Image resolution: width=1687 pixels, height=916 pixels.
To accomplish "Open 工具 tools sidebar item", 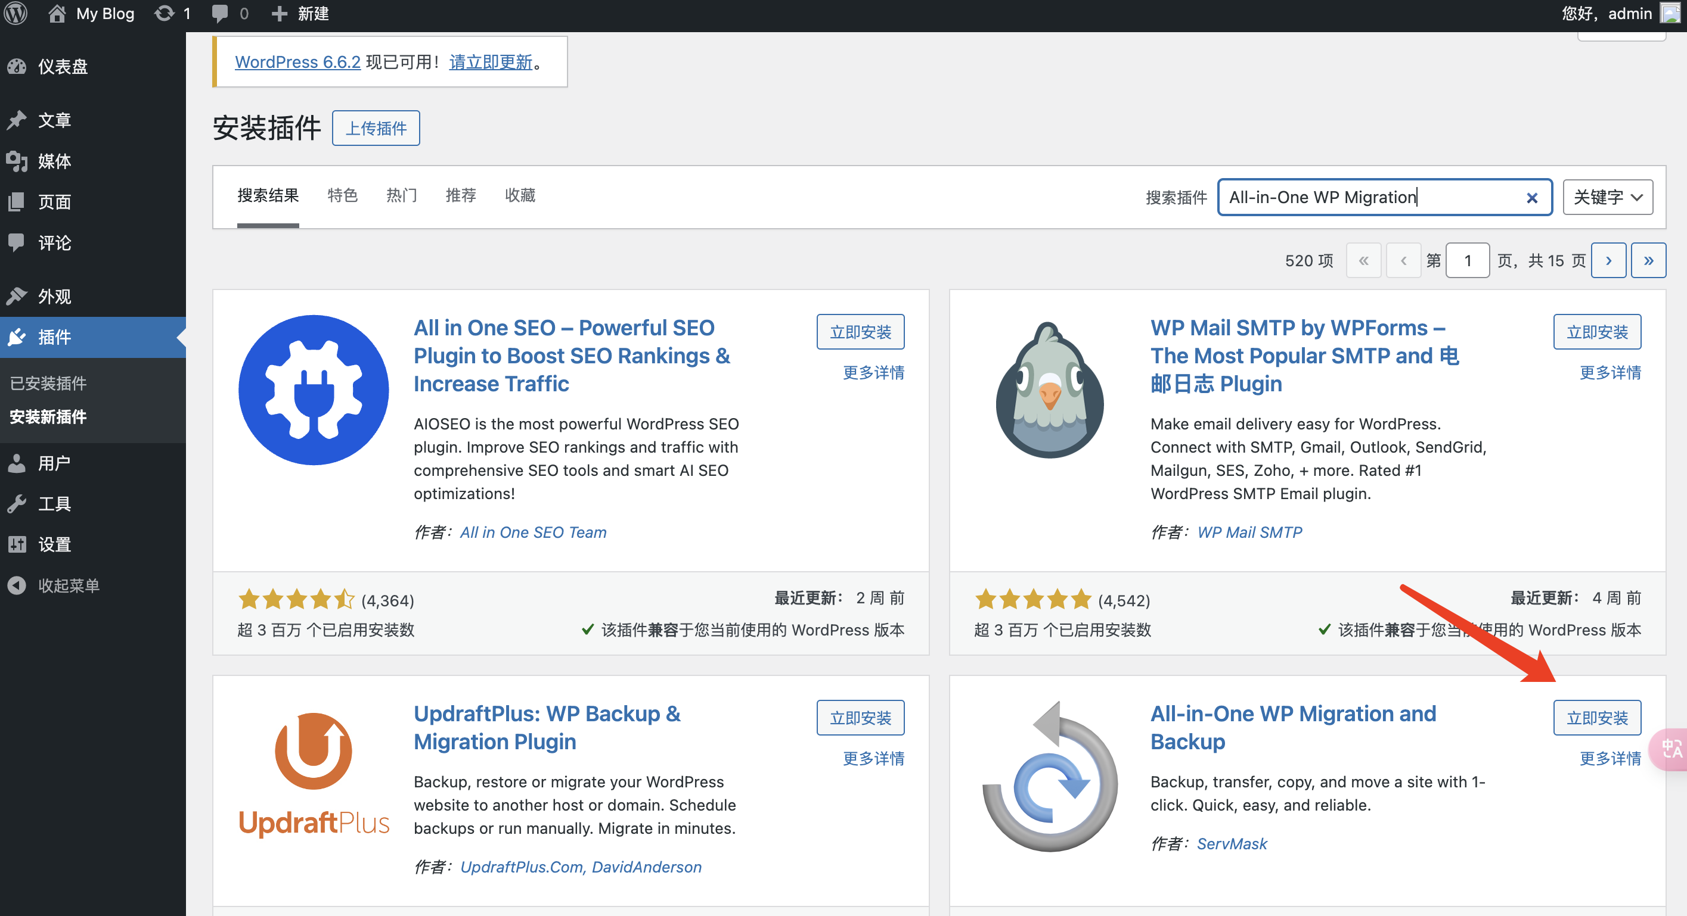I will click(93, 504).
